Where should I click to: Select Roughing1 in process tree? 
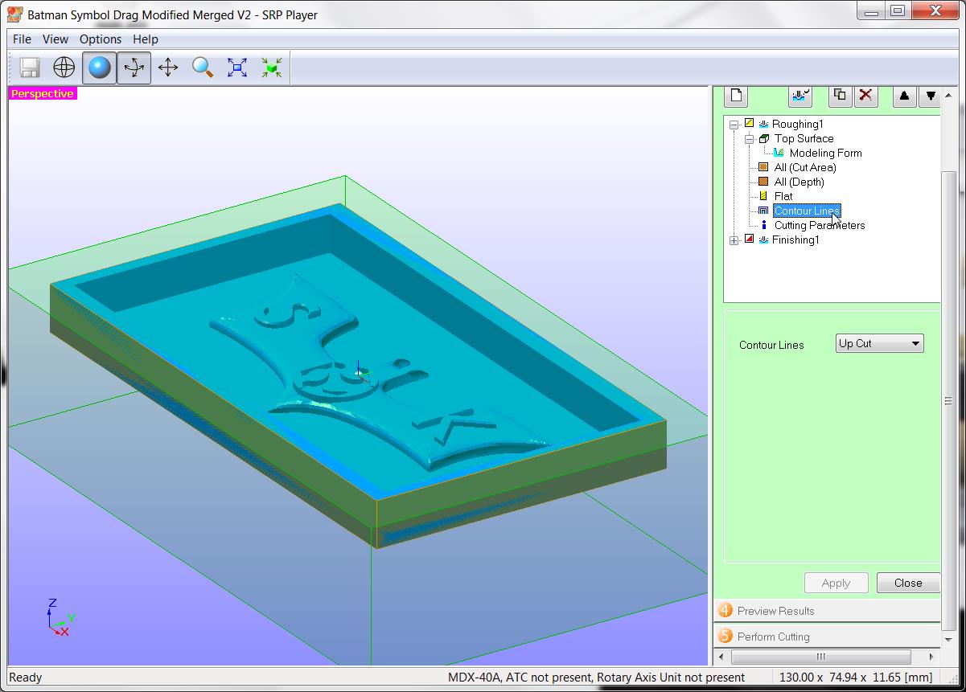coord(797,124)
